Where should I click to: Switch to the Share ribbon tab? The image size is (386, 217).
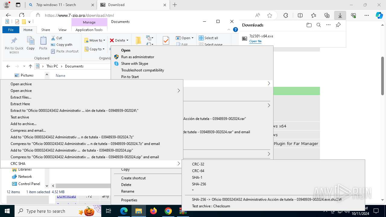46,30
